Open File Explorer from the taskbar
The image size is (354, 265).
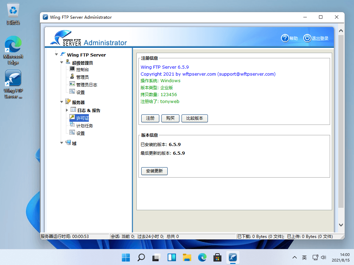click(187, 257)
